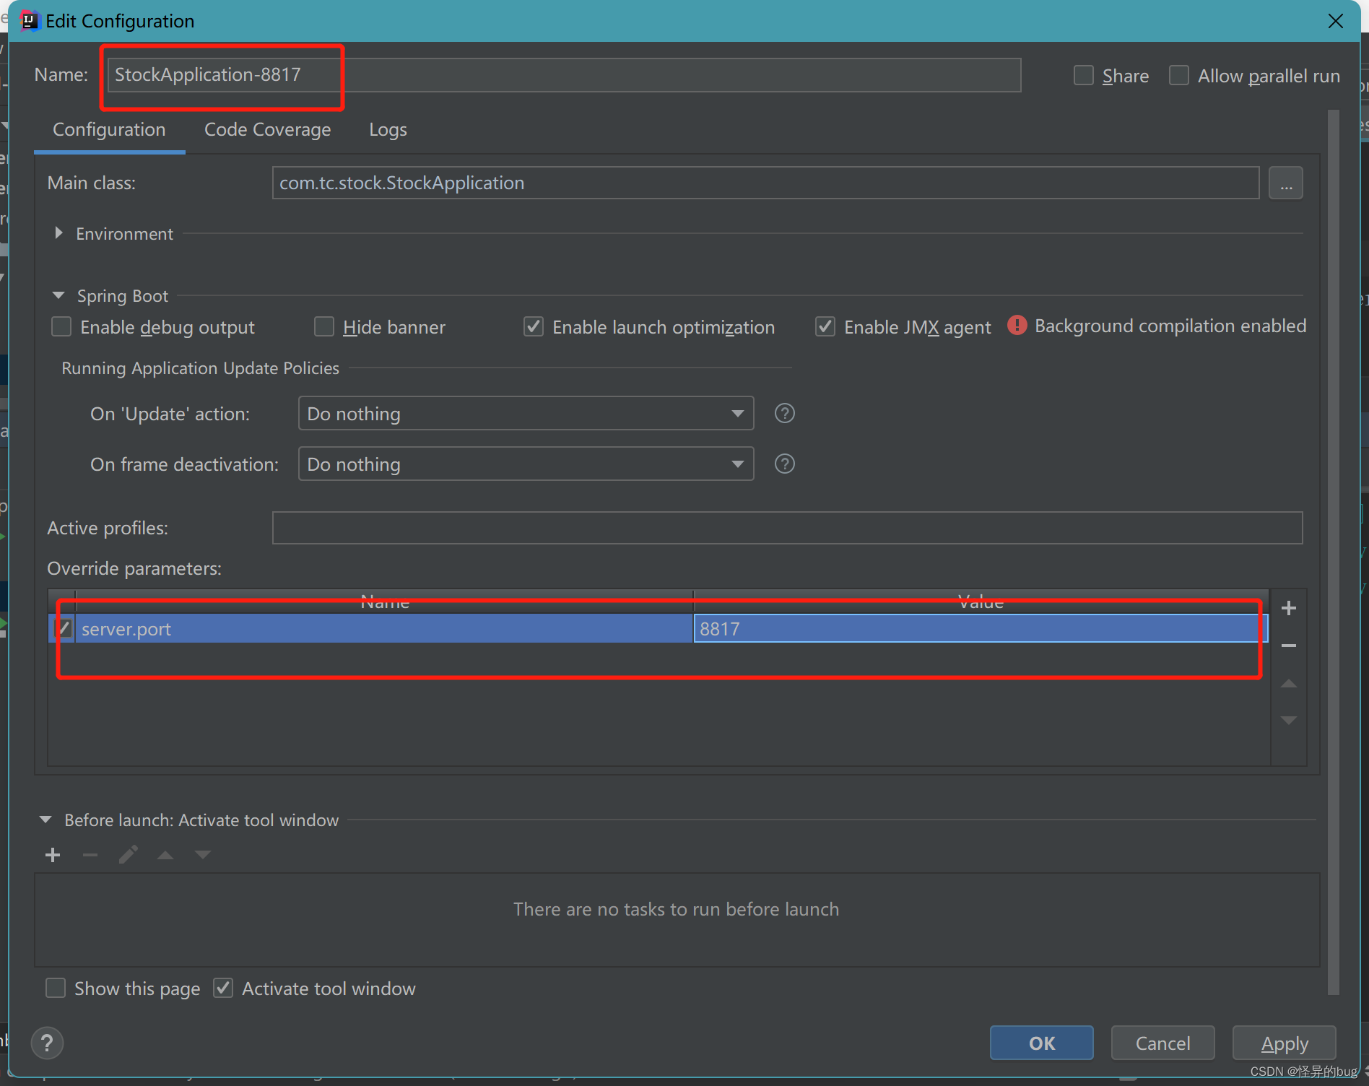The image size is (1369, 1086).
Task: Click the dialog vertical scrollbar
Action: click(x=1333, y=552)
